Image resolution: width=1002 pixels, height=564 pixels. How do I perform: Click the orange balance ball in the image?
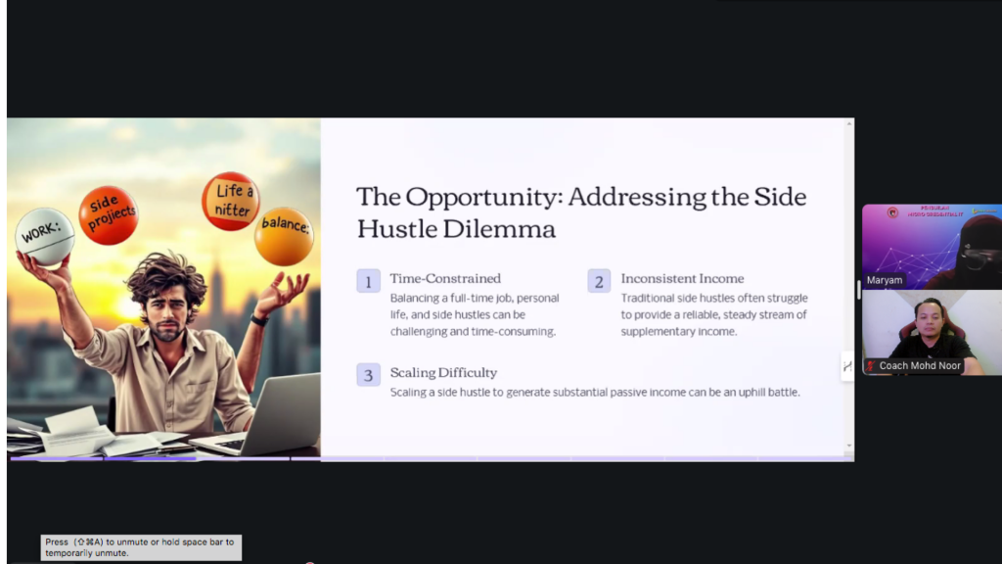(x=284, y=235)
